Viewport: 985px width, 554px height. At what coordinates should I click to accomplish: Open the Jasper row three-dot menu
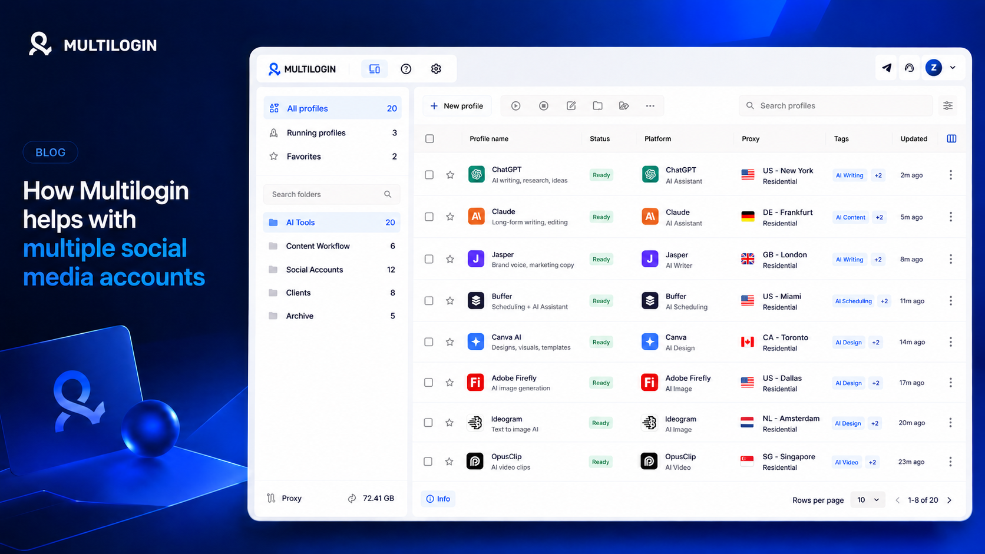(x=951, y=259)
